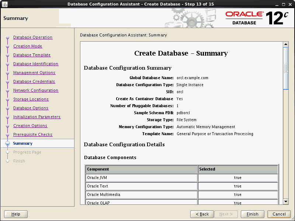Open the Database Options step
The image size is (295, 221).
31,108
